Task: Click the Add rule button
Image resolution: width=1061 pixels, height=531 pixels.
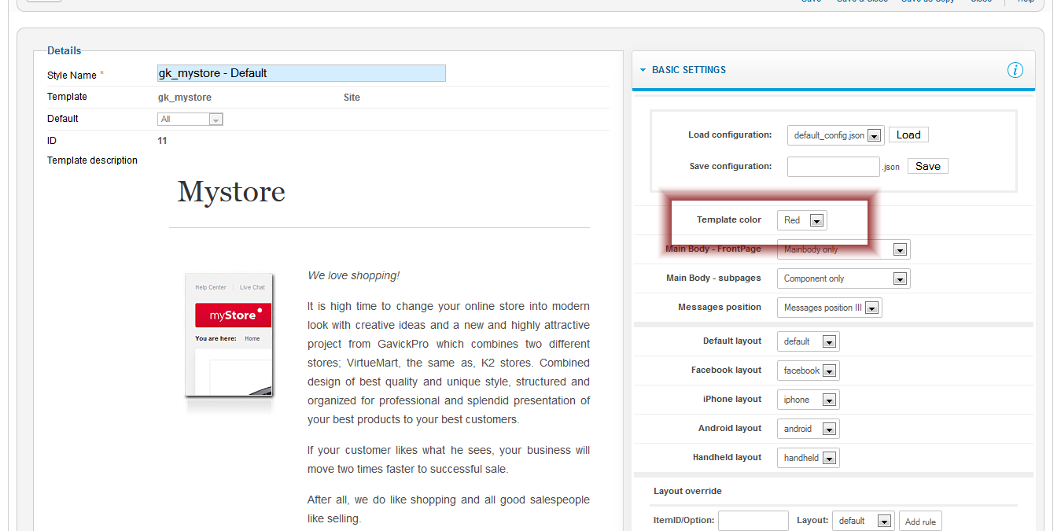Action: pyautogui.click(x=920, y=522)
